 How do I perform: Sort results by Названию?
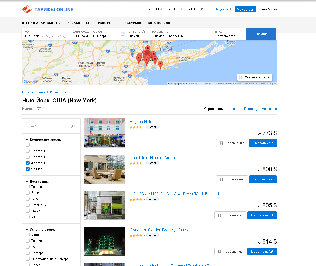[269, 109]
